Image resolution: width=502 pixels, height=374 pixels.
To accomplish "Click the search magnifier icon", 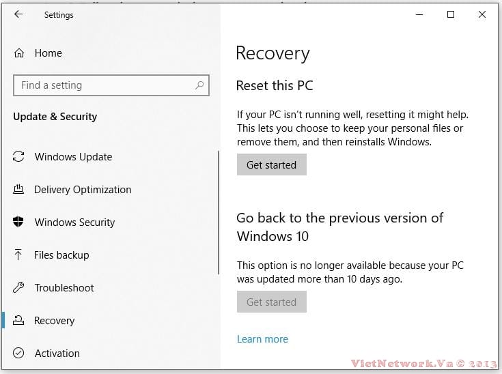I will click(x=199, y=85).
